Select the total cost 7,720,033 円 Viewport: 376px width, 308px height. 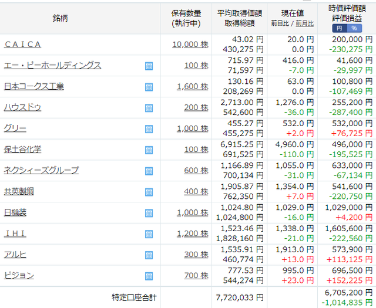pos(240,297)
